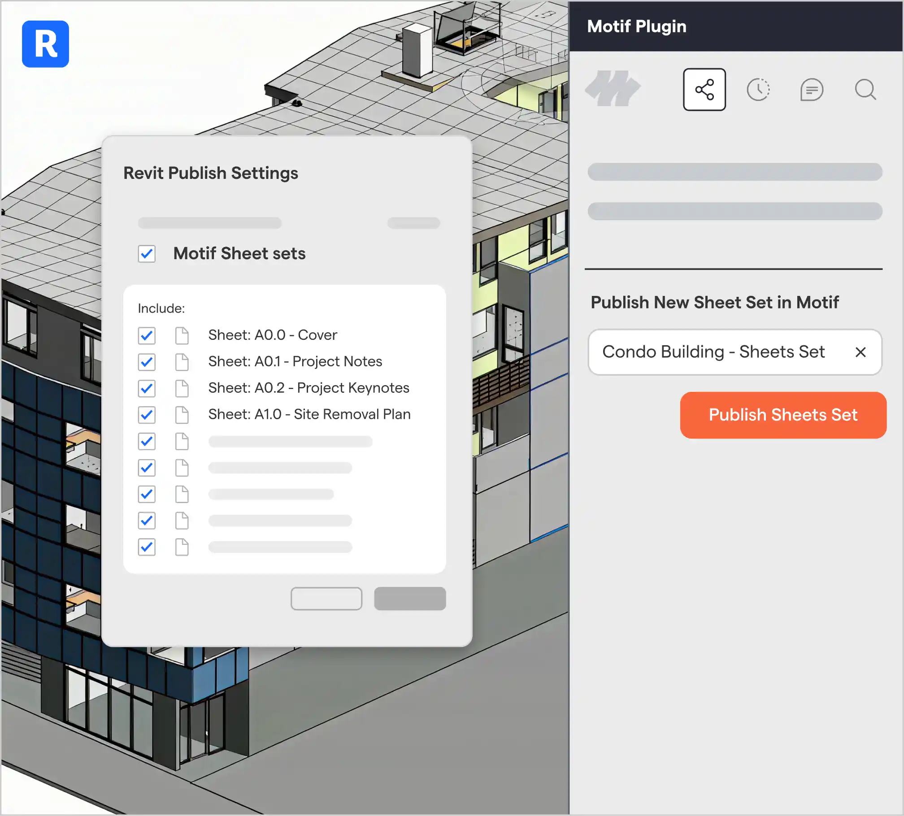Open the share tab in Motif Plugin
The height and width of the screenshot is (816, 904).
tap(704, 90)
